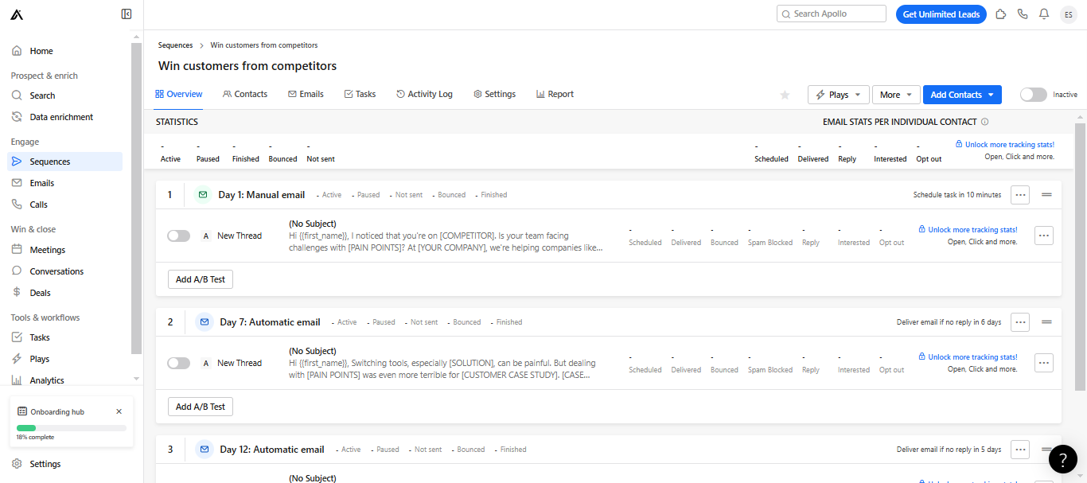Click the Onboarding hub progress bar

point(72,428)
